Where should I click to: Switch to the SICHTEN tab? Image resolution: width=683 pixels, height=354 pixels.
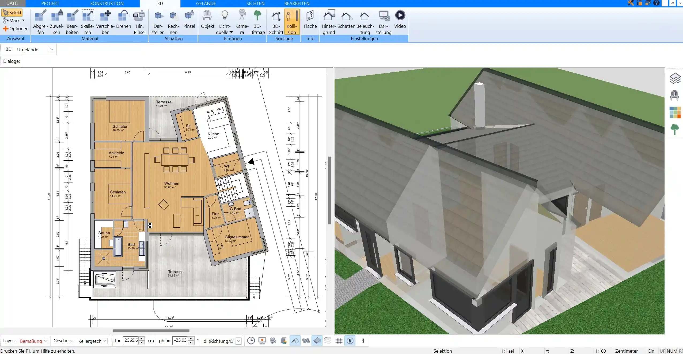[255, 3]
